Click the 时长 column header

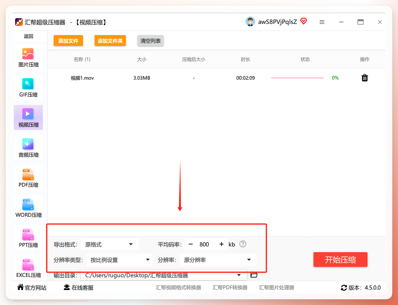coord(246,59)
